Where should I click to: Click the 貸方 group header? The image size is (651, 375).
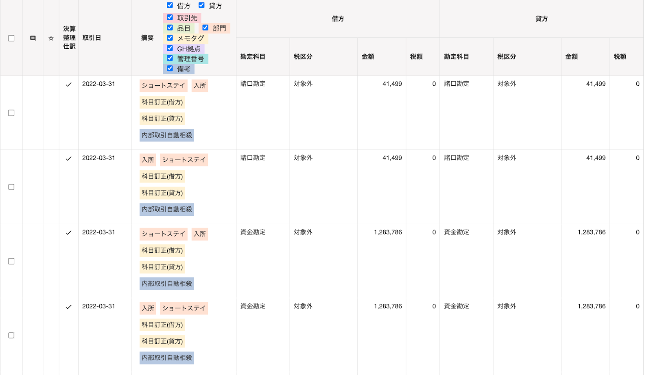(542, 19)
